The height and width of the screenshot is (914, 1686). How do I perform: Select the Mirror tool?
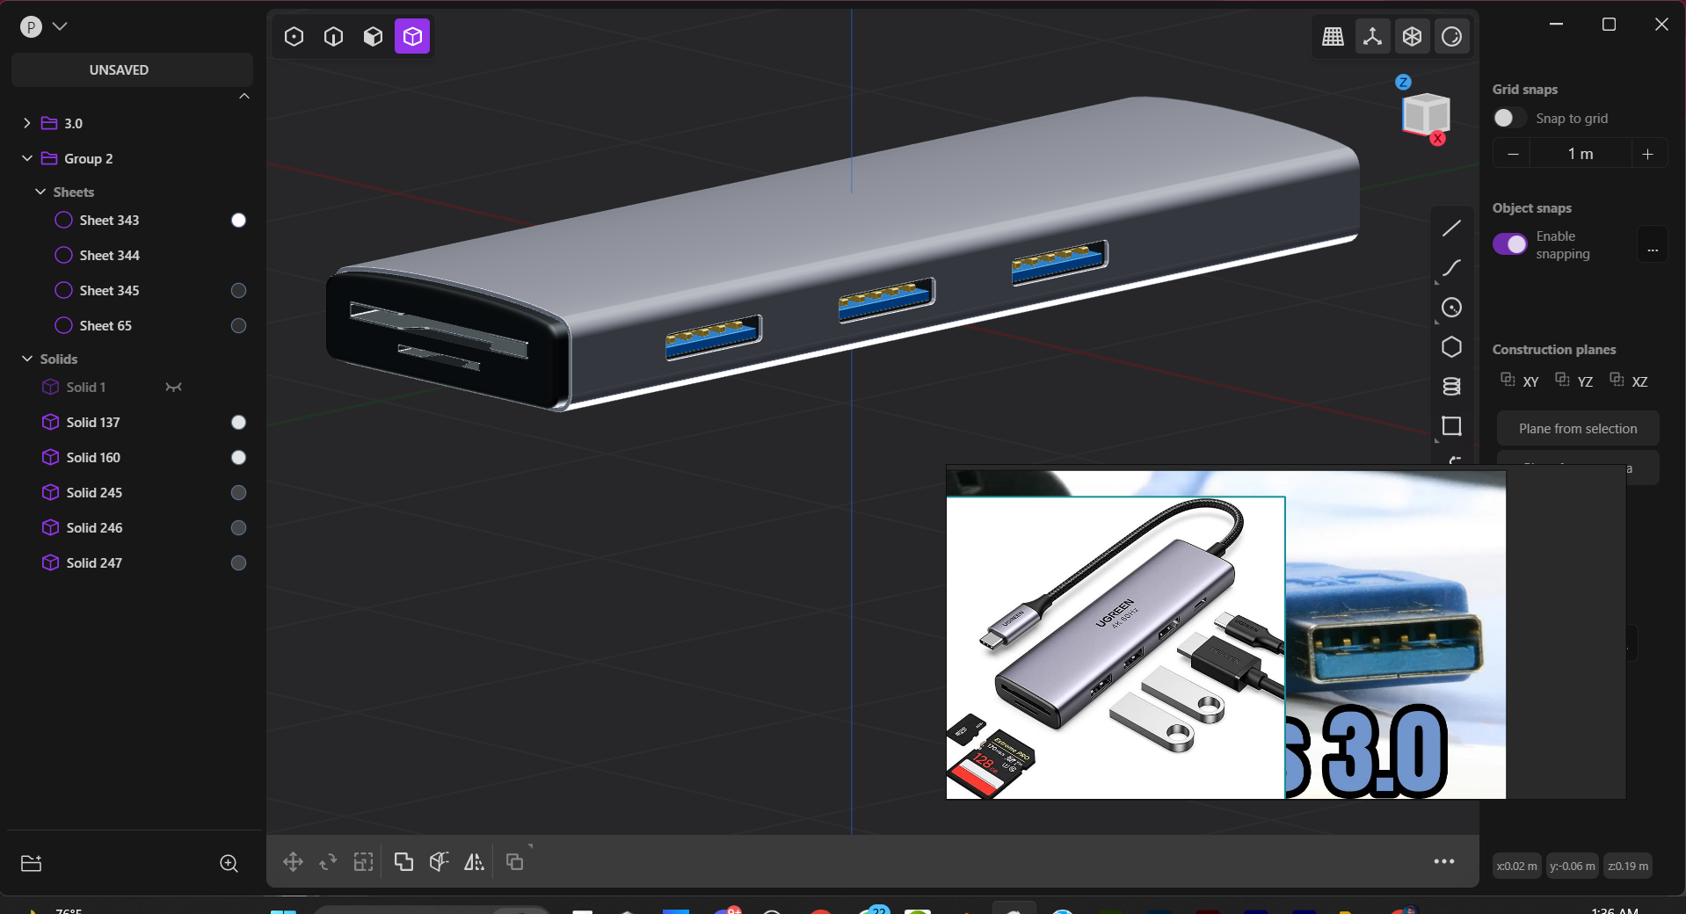pyautogui.click(x=473, y=862)
